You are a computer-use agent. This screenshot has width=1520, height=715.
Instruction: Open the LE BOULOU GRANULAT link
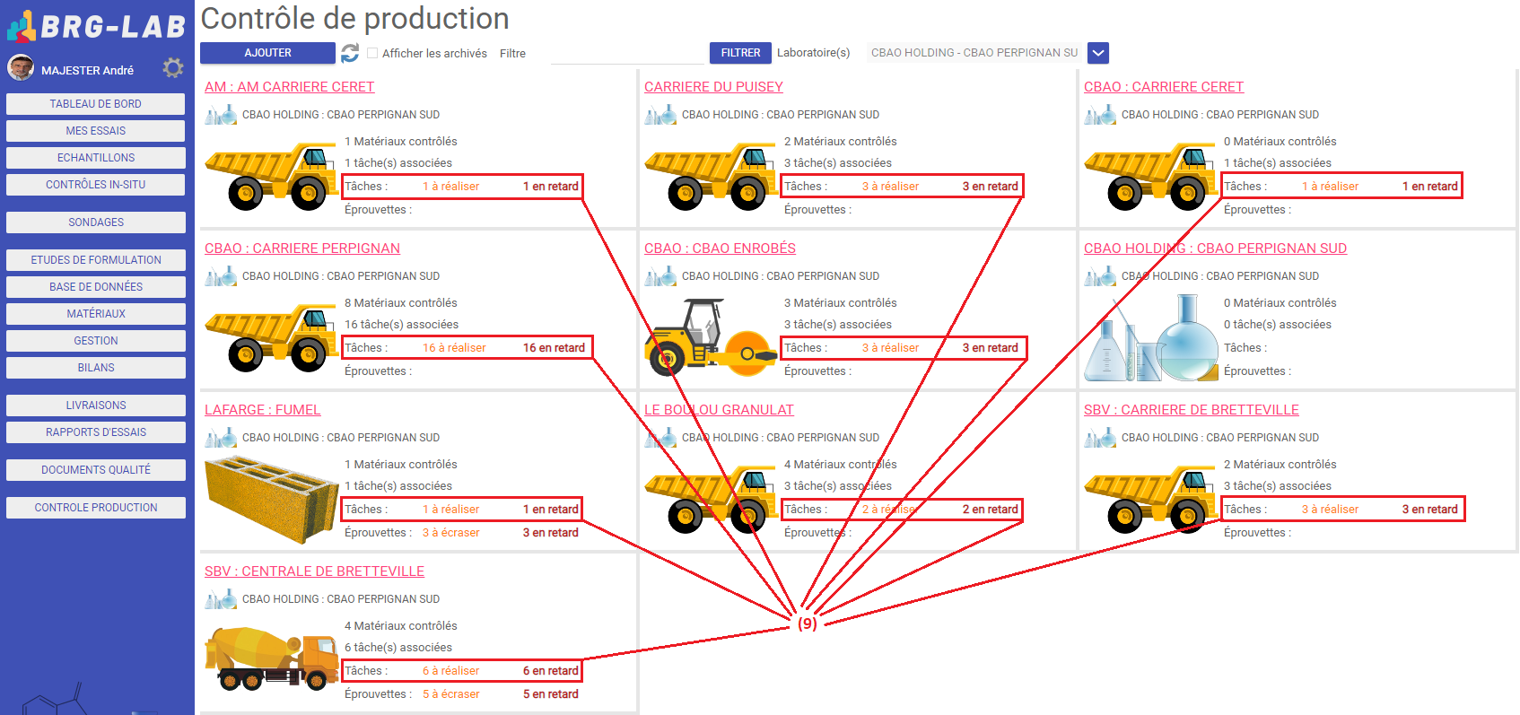click(x=719, y=410)
